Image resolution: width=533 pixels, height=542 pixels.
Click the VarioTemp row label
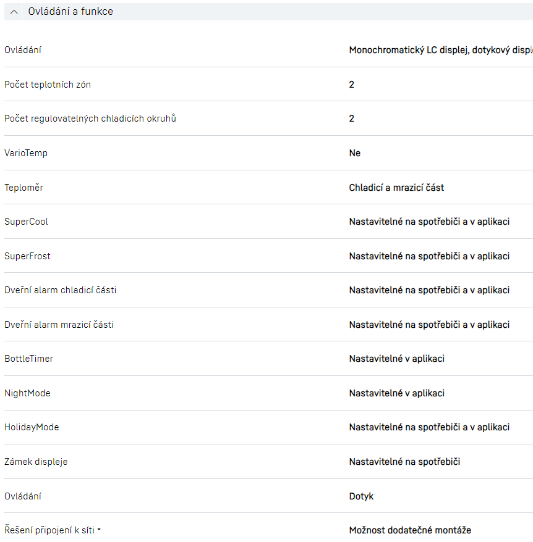click(x=26, y=153)
